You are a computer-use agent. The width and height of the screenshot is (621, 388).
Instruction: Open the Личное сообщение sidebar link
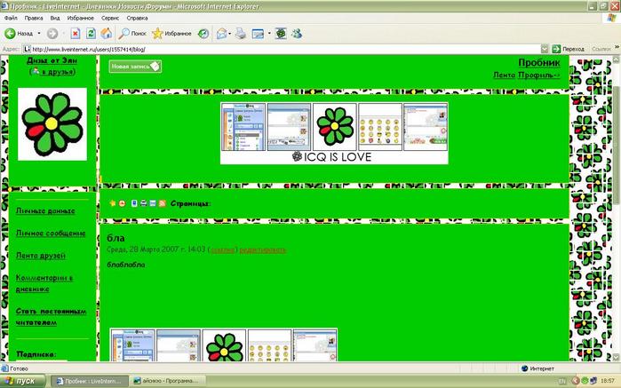pos(51,234)
